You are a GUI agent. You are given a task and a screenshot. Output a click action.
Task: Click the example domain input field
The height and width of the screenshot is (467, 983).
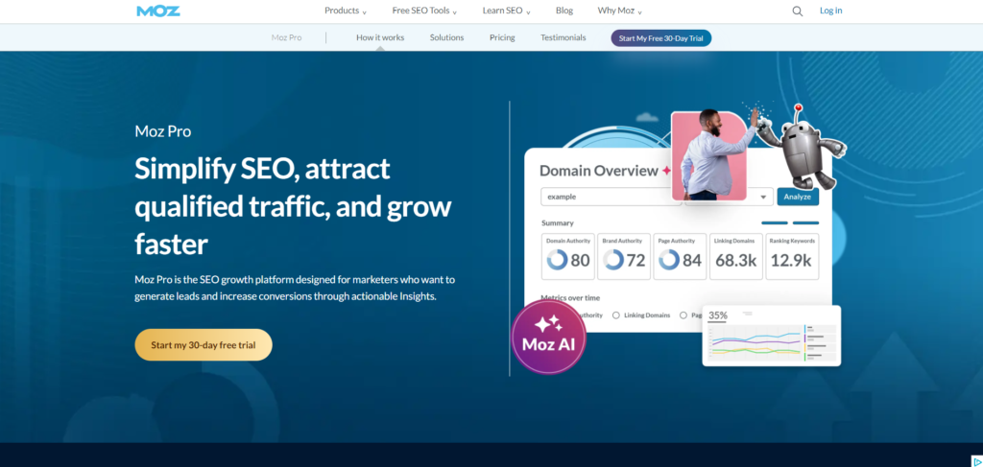611,197
